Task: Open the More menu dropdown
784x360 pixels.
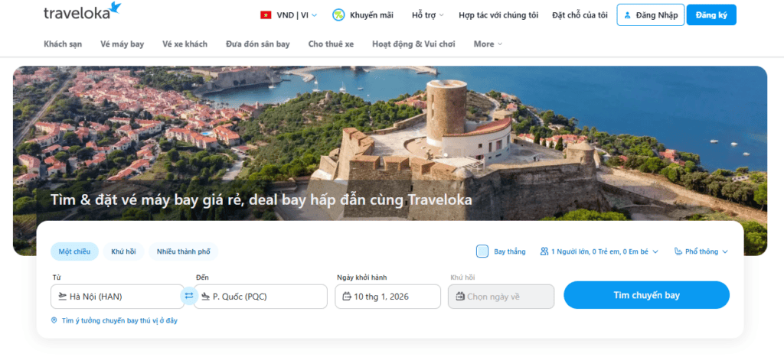Action: (x=488, y=44)
